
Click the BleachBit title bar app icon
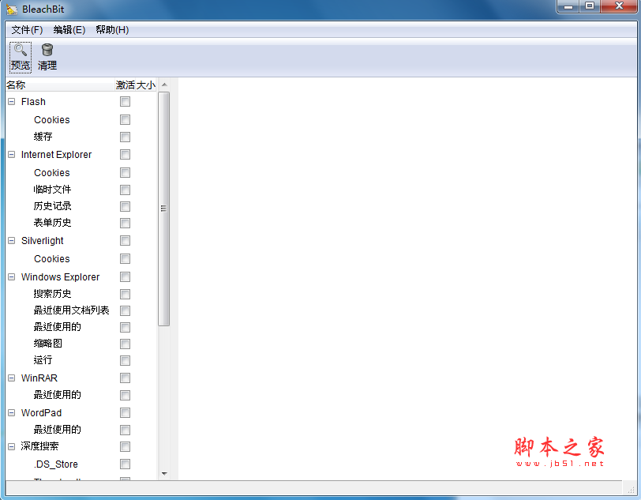click(12, 9)
